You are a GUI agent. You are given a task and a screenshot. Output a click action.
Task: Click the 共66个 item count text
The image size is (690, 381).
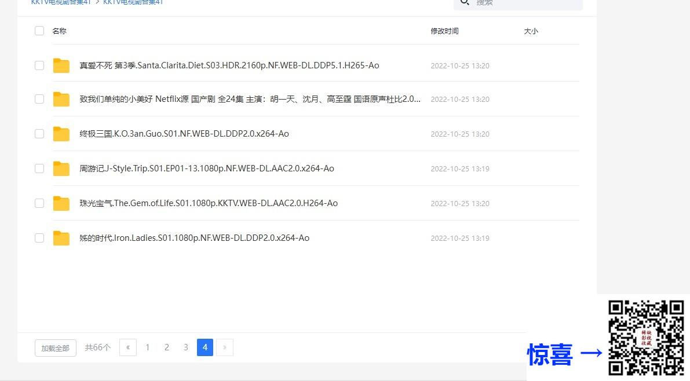coord(98,347)
